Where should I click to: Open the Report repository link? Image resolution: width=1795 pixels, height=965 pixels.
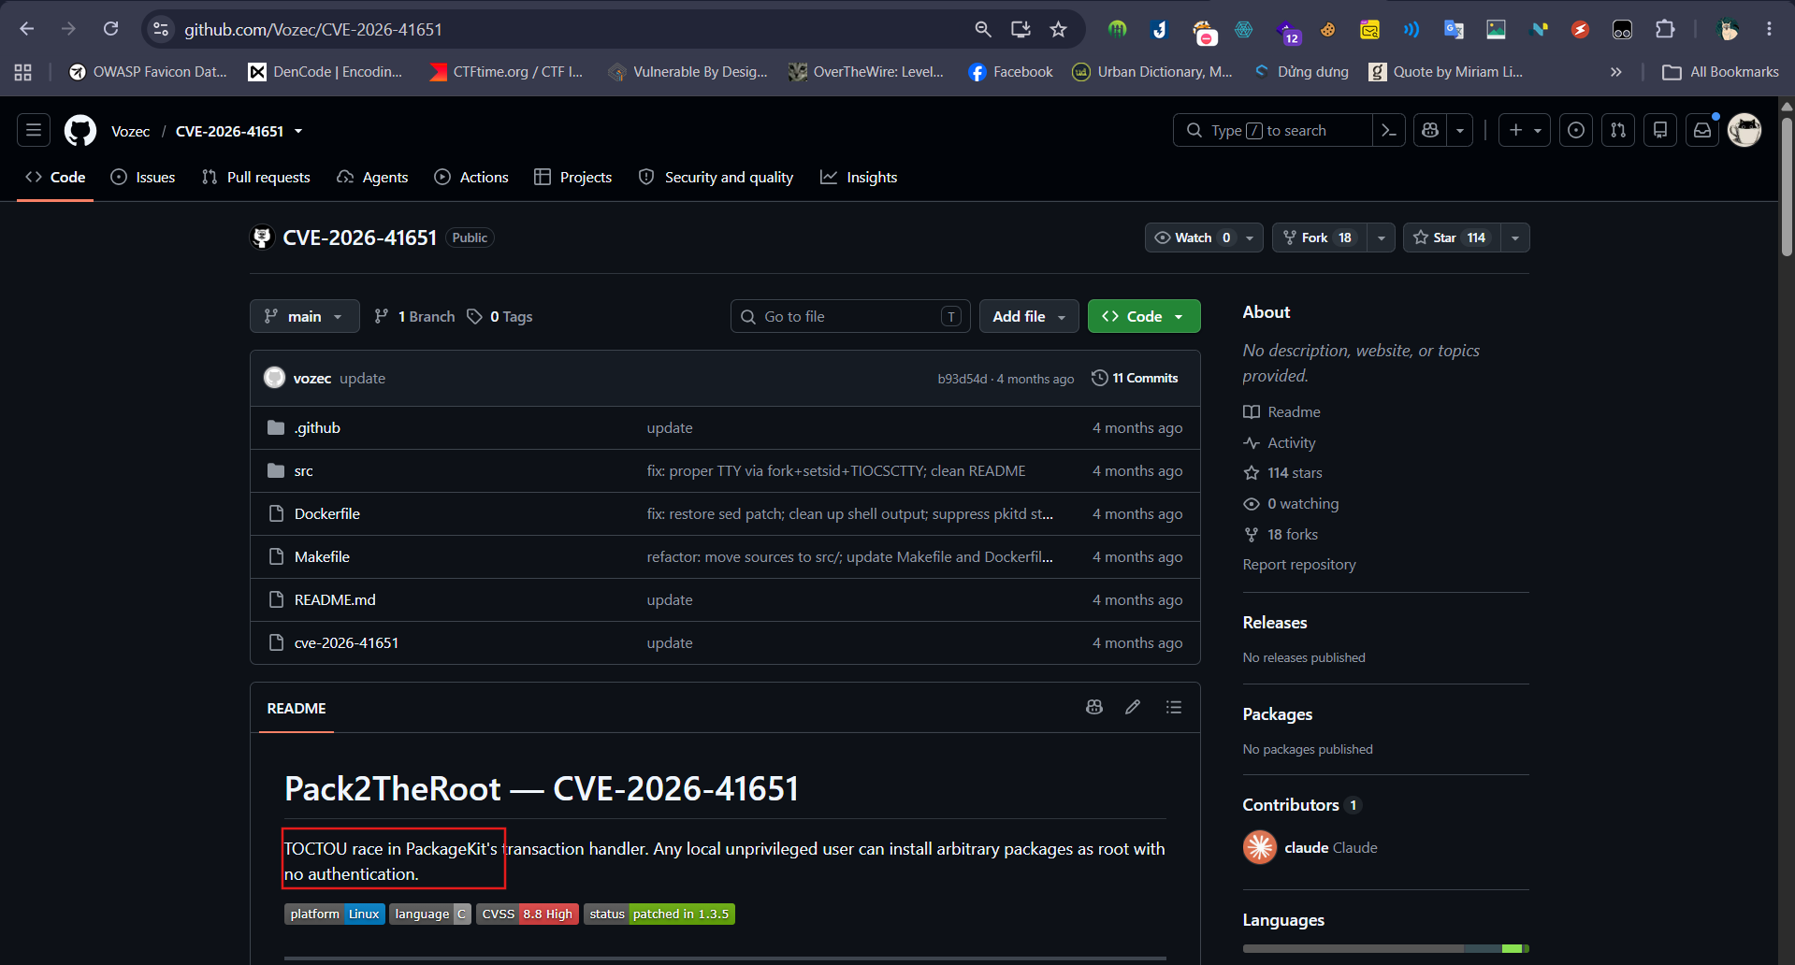click(1298, 564)
